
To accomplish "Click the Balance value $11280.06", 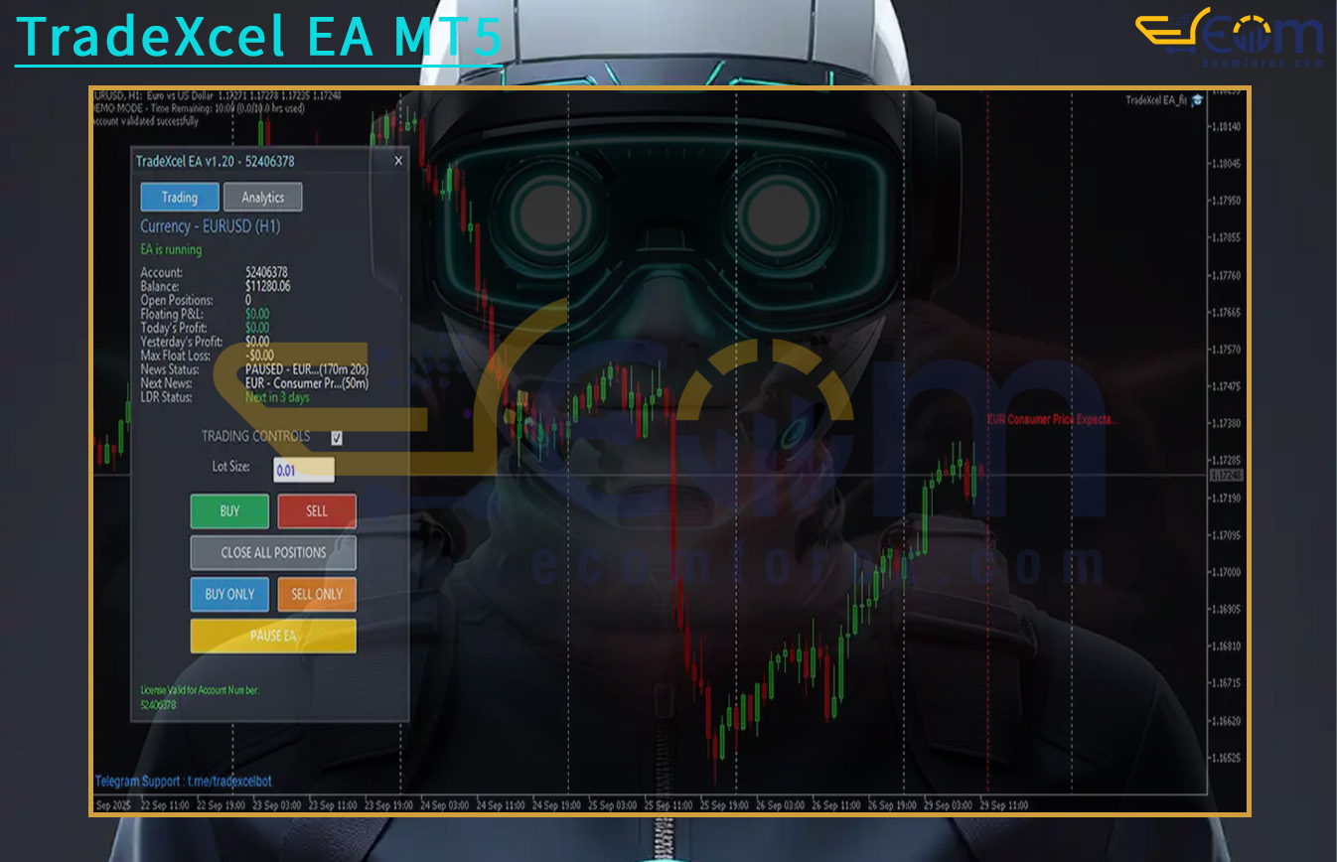I will (x=268, y=286).
